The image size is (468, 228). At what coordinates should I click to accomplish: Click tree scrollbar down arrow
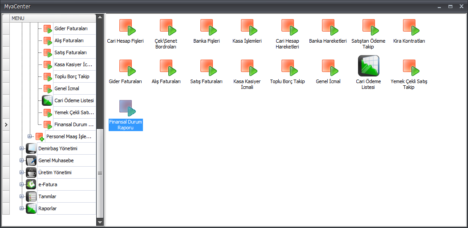point(100,222)
